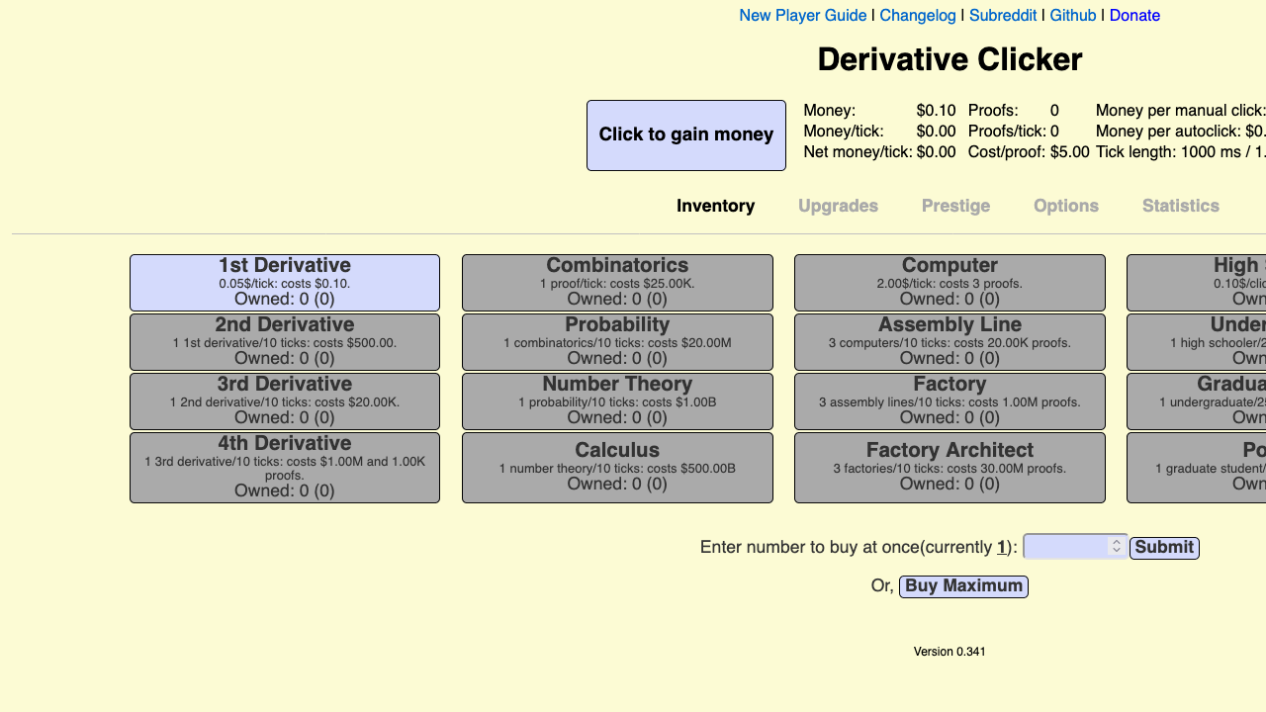Open the Upgrades tab
Image resolution: width=1266 pixels, height=712 pixels.
(838, 206)
